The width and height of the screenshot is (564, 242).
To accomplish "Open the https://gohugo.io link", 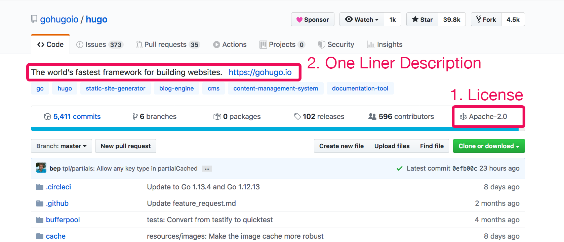I will [260, 72].
